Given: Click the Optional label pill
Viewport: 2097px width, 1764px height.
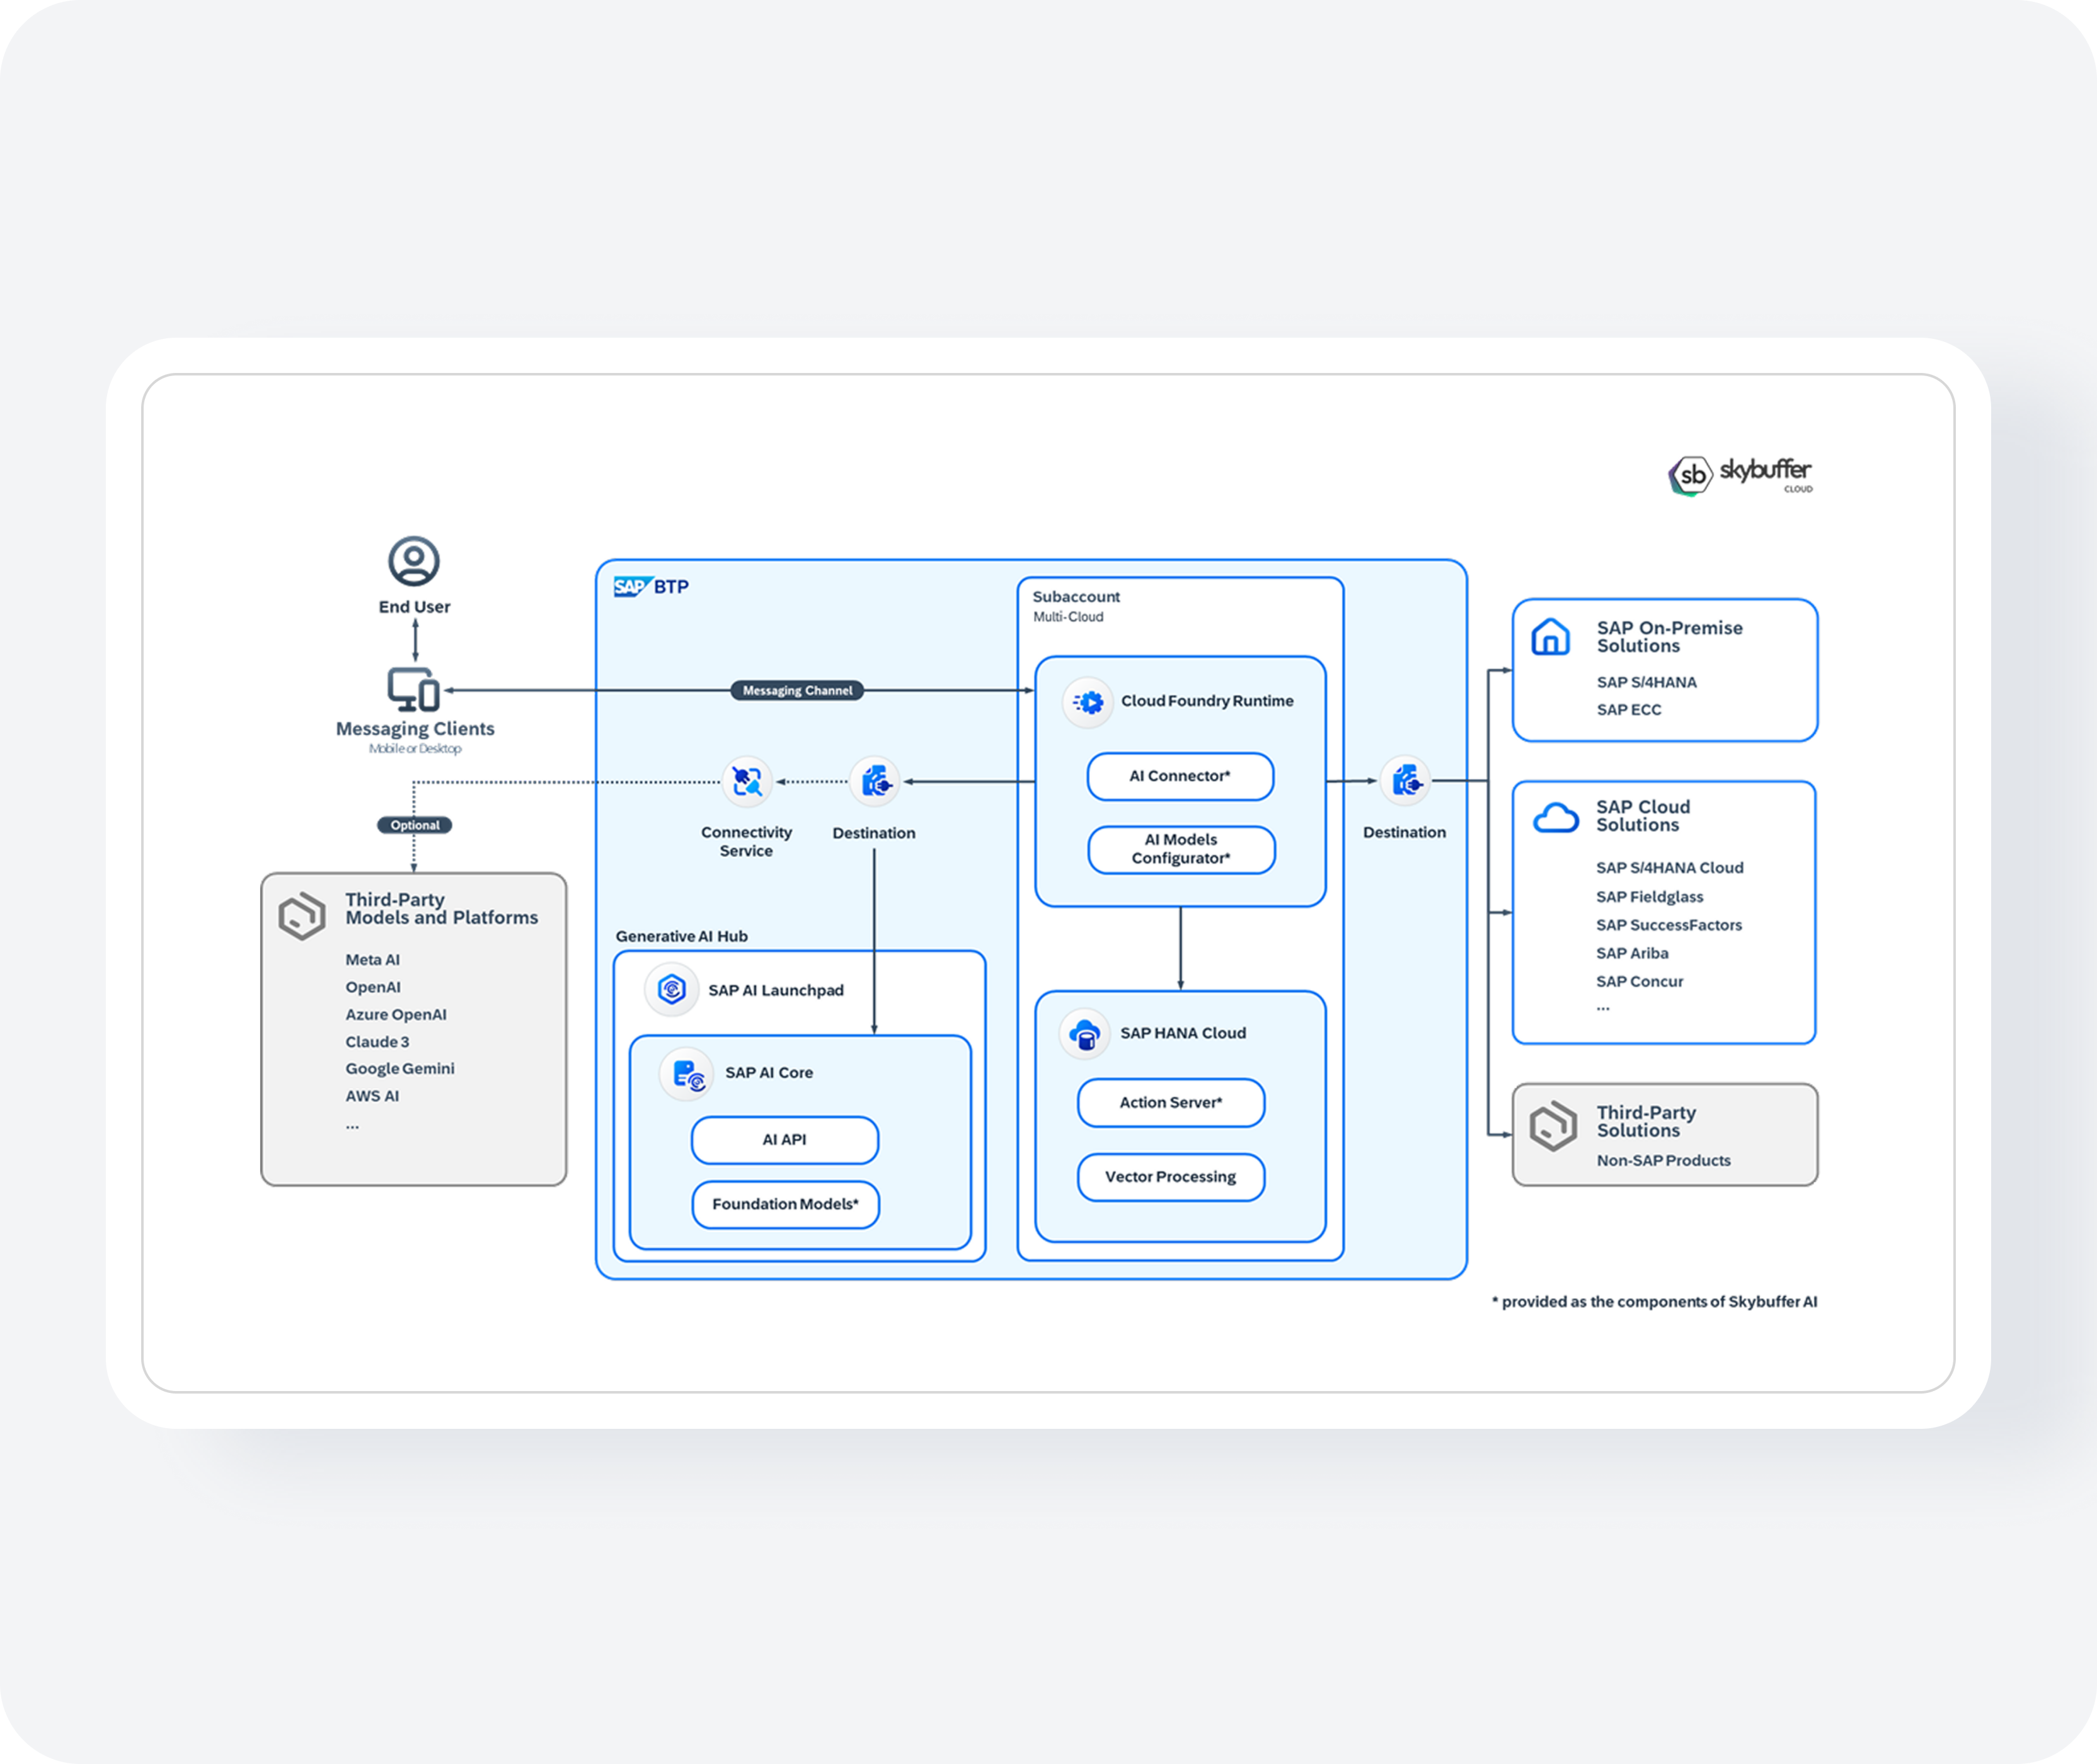Looking at the screenshot, I should [x=415, y=825].
